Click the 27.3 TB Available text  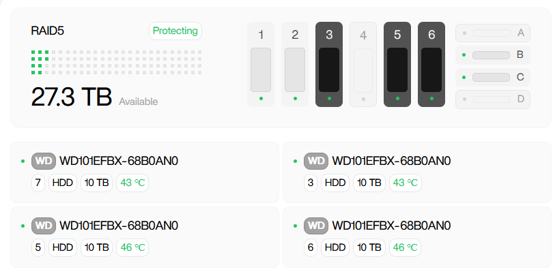(94, 97)
